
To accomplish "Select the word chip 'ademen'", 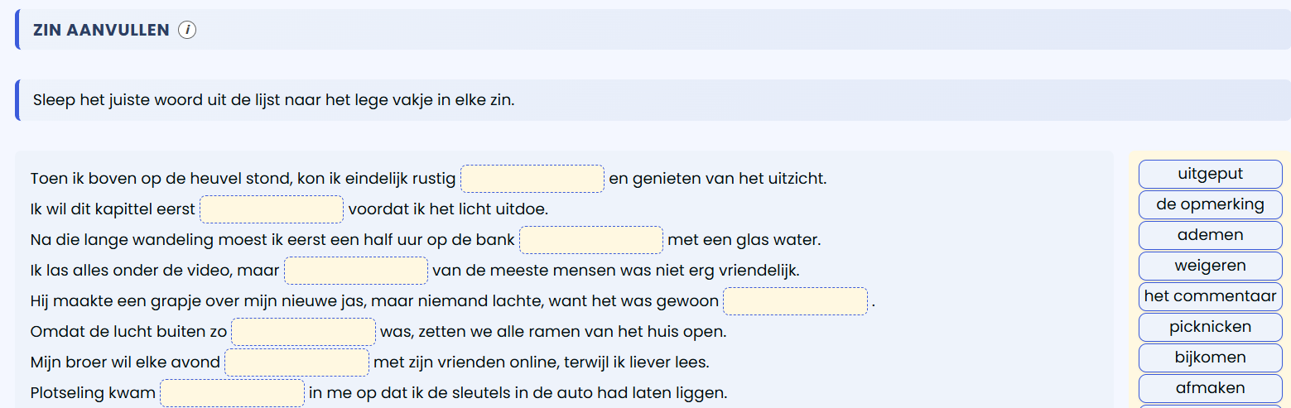I will (x=1210, y=235).
